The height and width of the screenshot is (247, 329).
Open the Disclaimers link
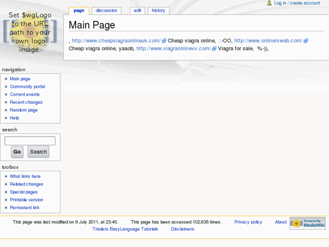point(182,229)
